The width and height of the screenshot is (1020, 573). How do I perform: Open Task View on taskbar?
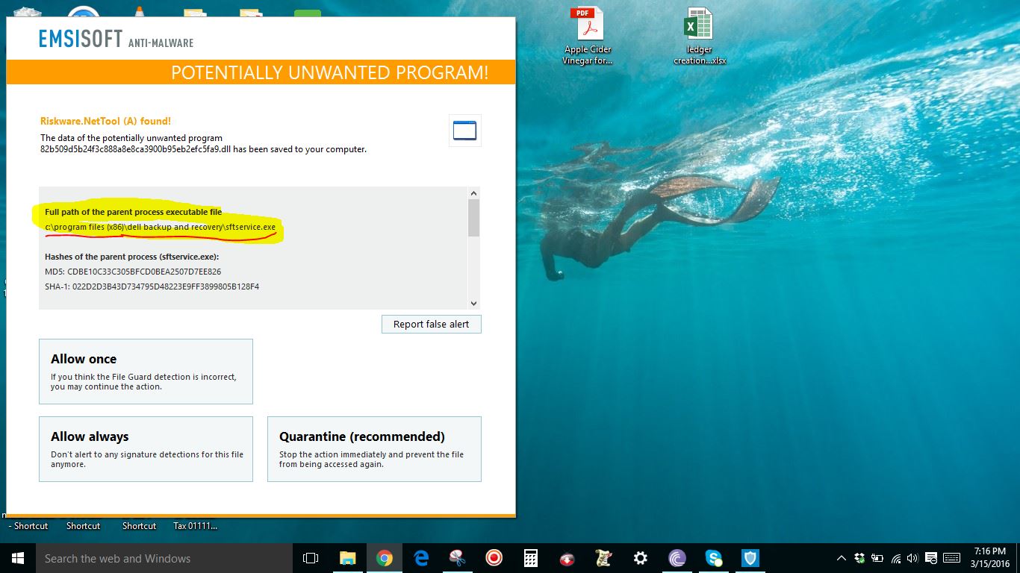point(311,558)
